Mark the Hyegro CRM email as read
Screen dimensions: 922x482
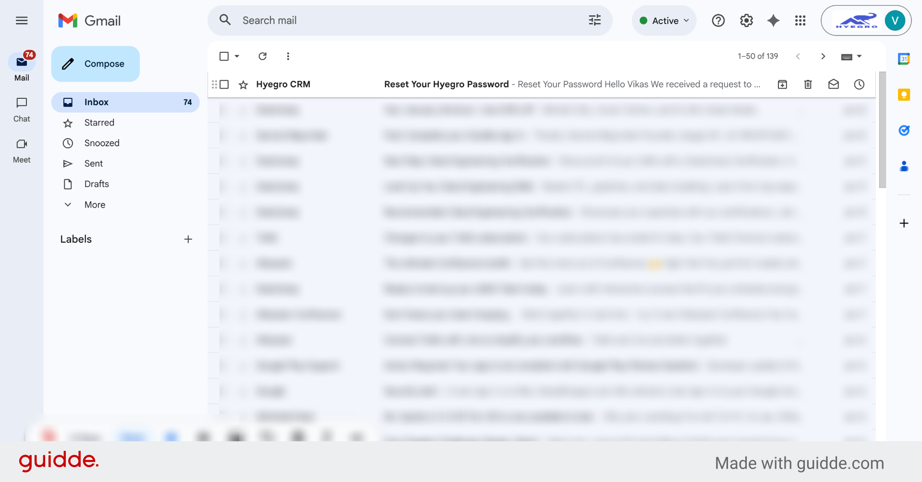(834, 84)
